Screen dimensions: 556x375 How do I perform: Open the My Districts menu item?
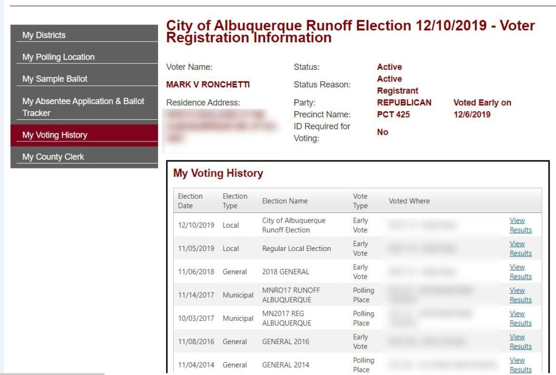pyautogui.click(x=84, y=35)
